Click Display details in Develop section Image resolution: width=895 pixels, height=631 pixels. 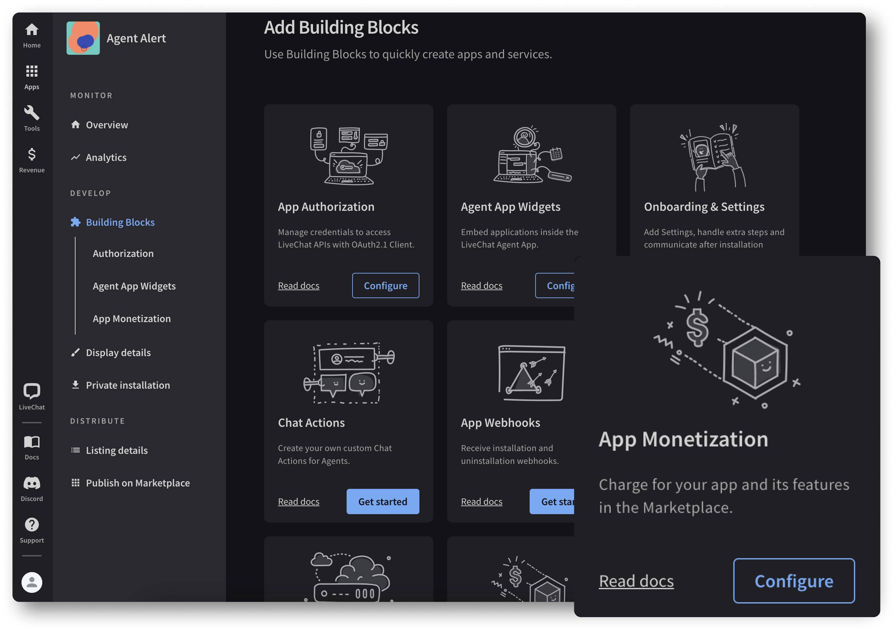point(118,352)
